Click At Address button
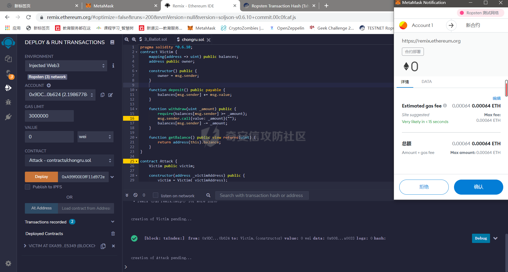Viewport: 508px width, 272px height. click(x=41, y=208)
